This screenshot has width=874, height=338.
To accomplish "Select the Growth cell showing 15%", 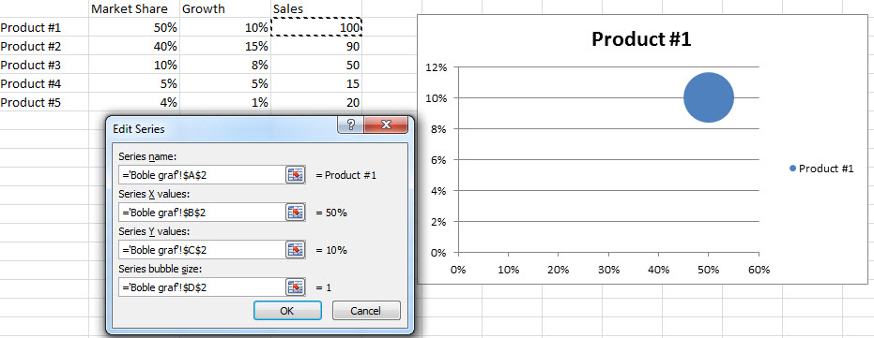I will click(225, 46).
